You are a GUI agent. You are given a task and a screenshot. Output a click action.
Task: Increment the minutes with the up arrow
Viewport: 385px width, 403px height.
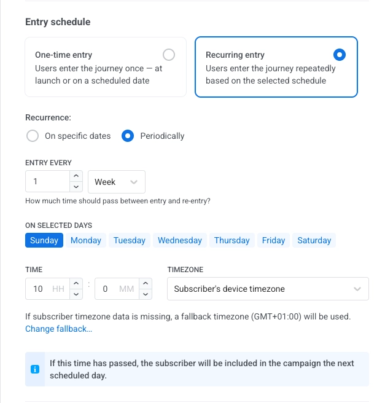pyautogui.click(x=146, y=283)
